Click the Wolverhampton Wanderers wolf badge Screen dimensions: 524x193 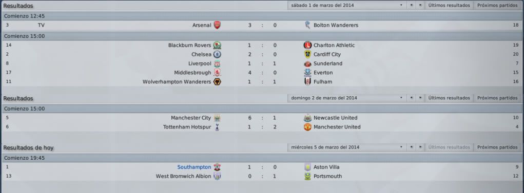pos(217,82)
